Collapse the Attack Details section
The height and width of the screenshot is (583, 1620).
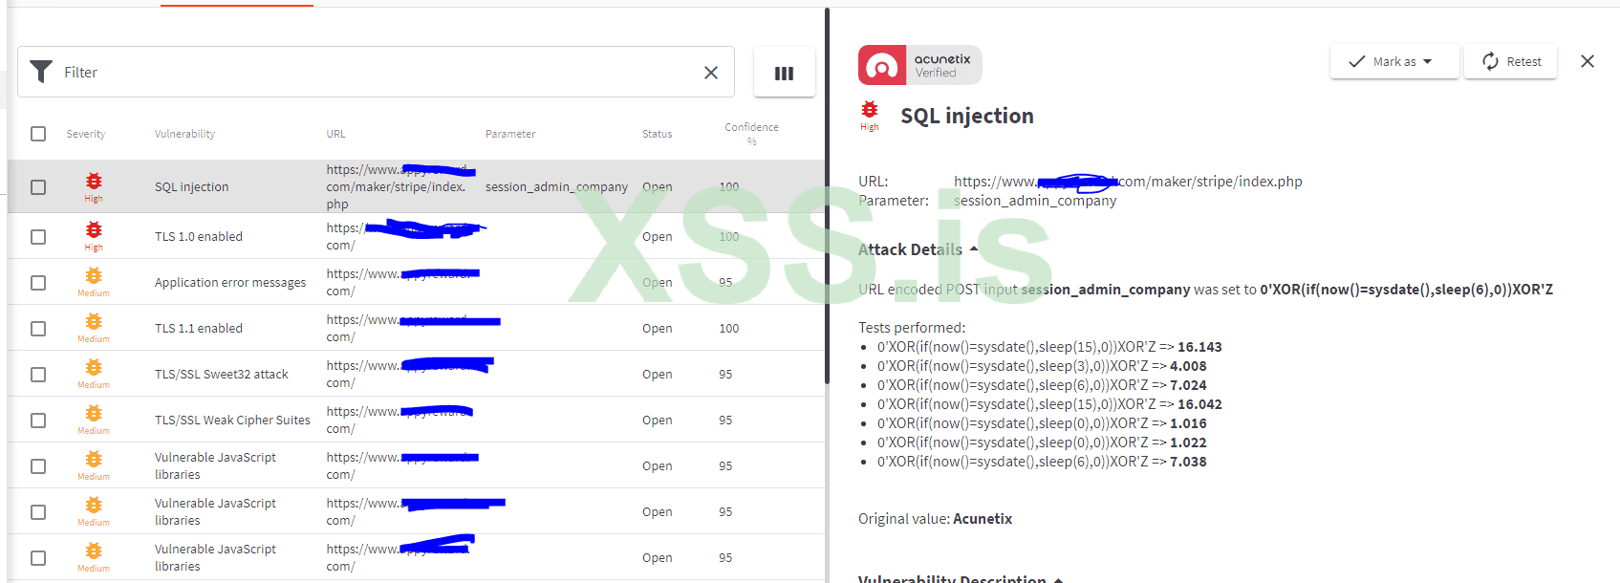(x=918, y=249)
